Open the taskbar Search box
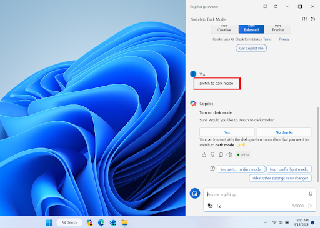This screenshot has height=228, width=320. [69, 222]
